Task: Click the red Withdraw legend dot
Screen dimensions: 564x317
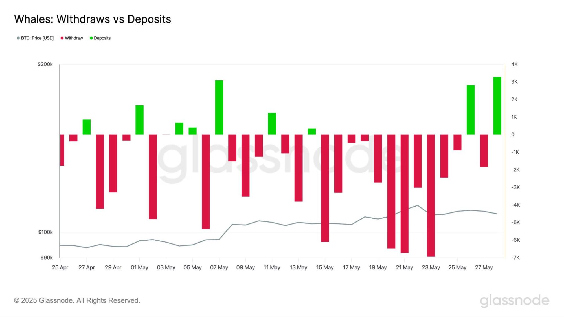Action: click(62, 38)
